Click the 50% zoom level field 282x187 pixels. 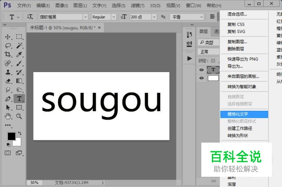(34, 183)
